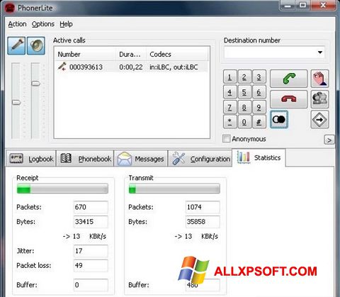
Task: Click the hand hold-call icon
Action: pos(319,79)
